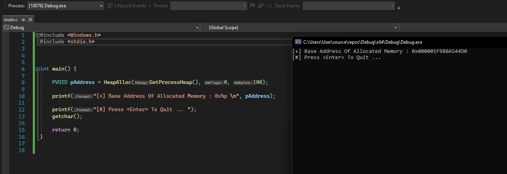Click the Debug project icon in navigation bar
The width and height of the screenshot is (507, 174).
pos(7,28)
